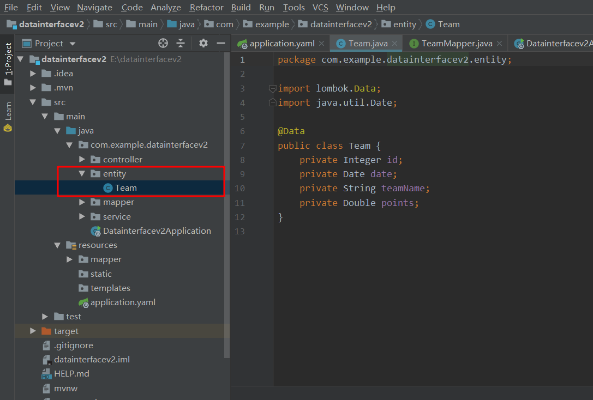Click the datainterfacev2.iml file icon
Screen dimensions: 593x400
point(46,360)
